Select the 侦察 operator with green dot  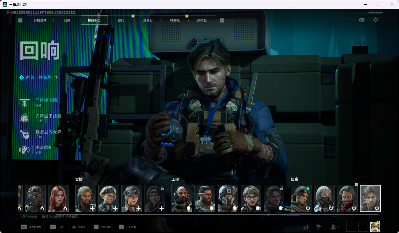301,198
